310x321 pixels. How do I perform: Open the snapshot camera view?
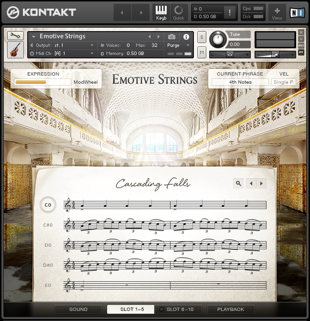click(171, 37)
